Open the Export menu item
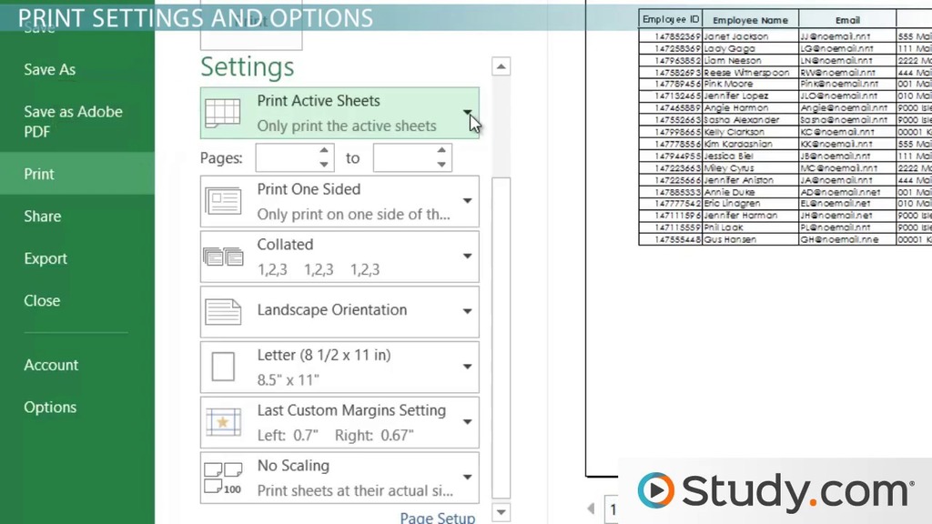The width and height of the screenshot is (932, 524). (x=46, y=258)
